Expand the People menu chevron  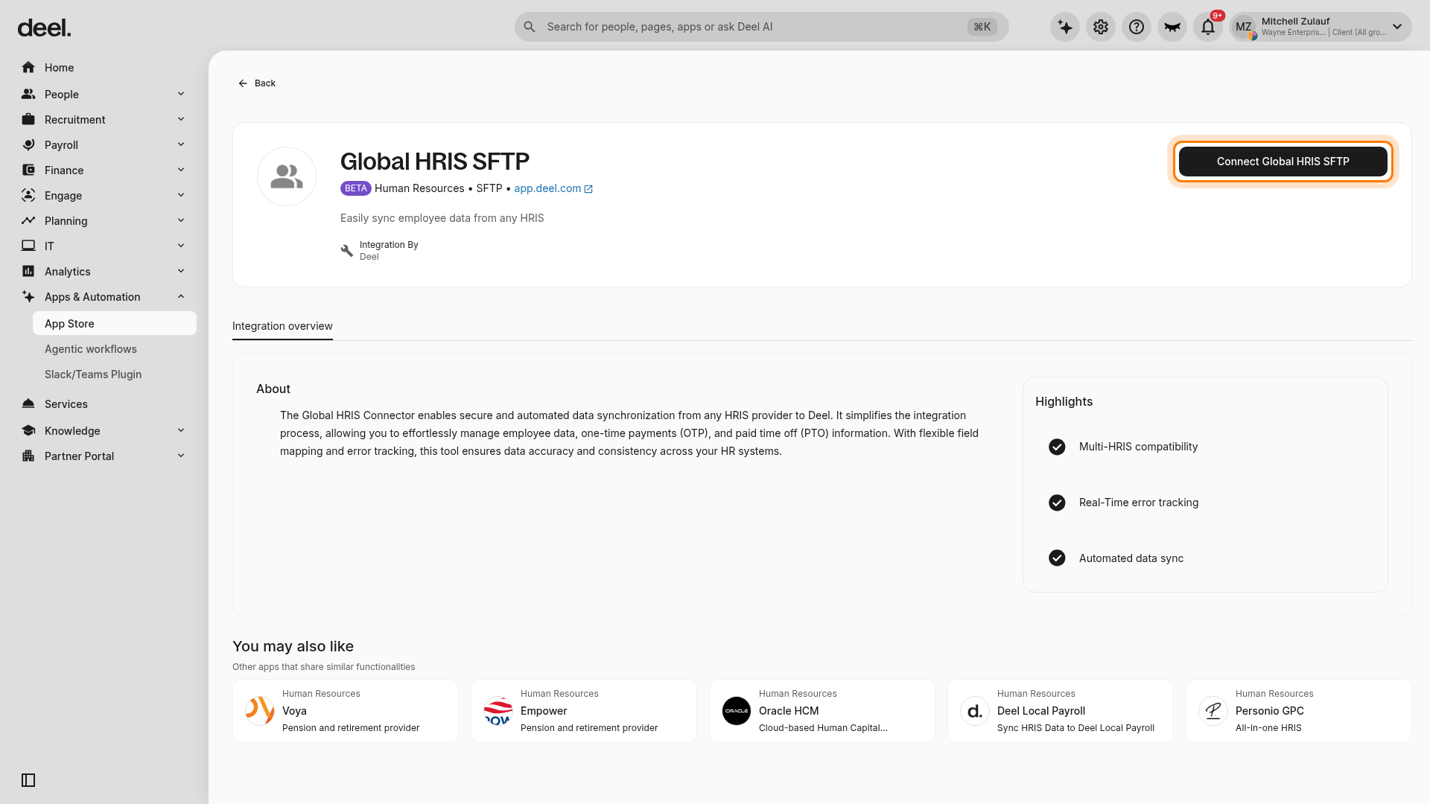click(181, 94)
